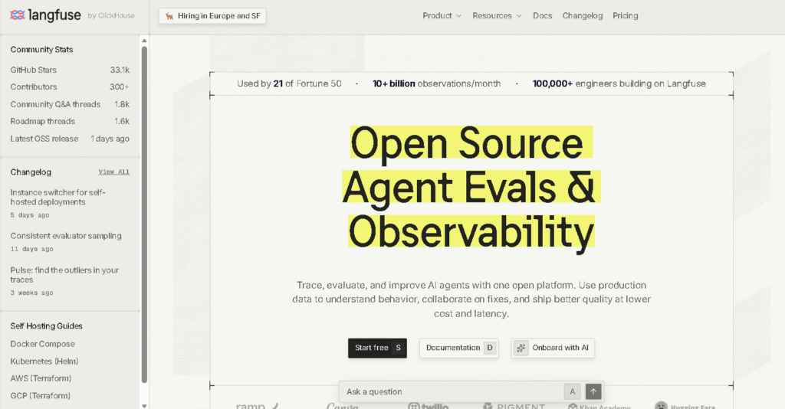The image size is (785, 409).
Task: Click the S shortcut badge on Start free
Action: pos(398,348)
